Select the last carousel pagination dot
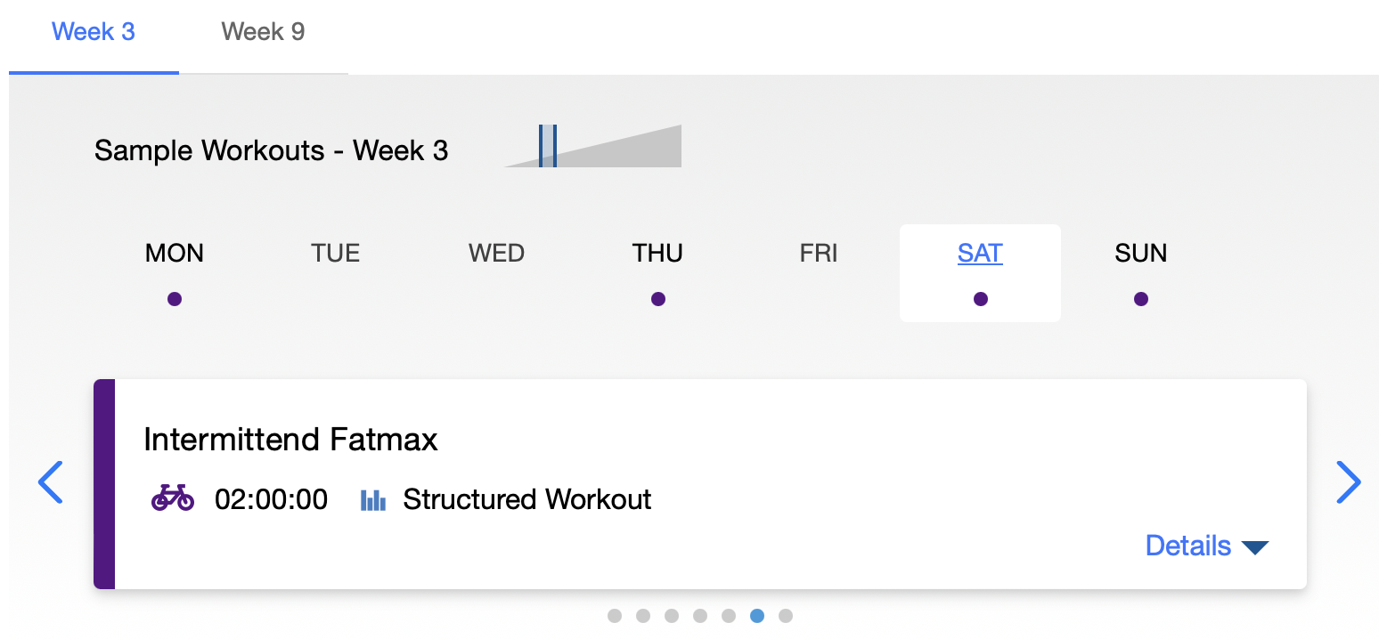1379x639 pixels. [x=785, y=616]
